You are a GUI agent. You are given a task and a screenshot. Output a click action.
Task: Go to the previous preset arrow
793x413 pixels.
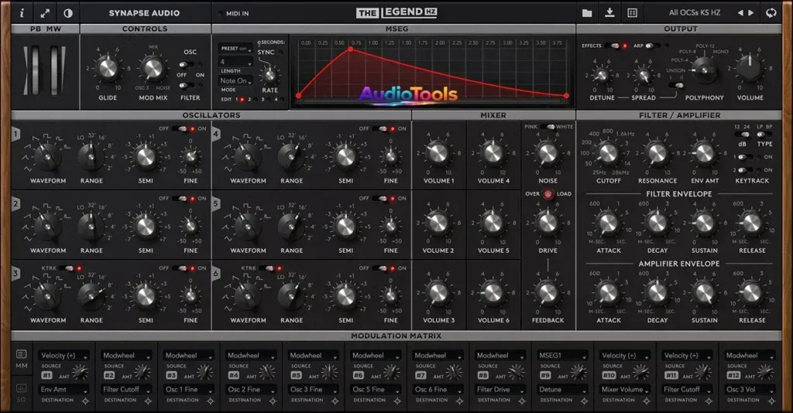click(740, 13)
